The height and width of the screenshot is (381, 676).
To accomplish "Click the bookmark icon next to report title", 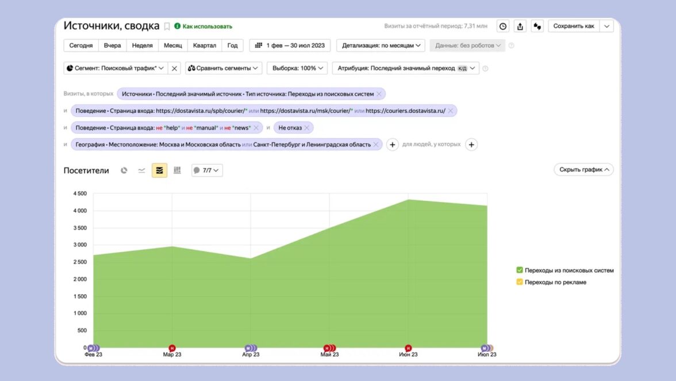I will [167, 26].
